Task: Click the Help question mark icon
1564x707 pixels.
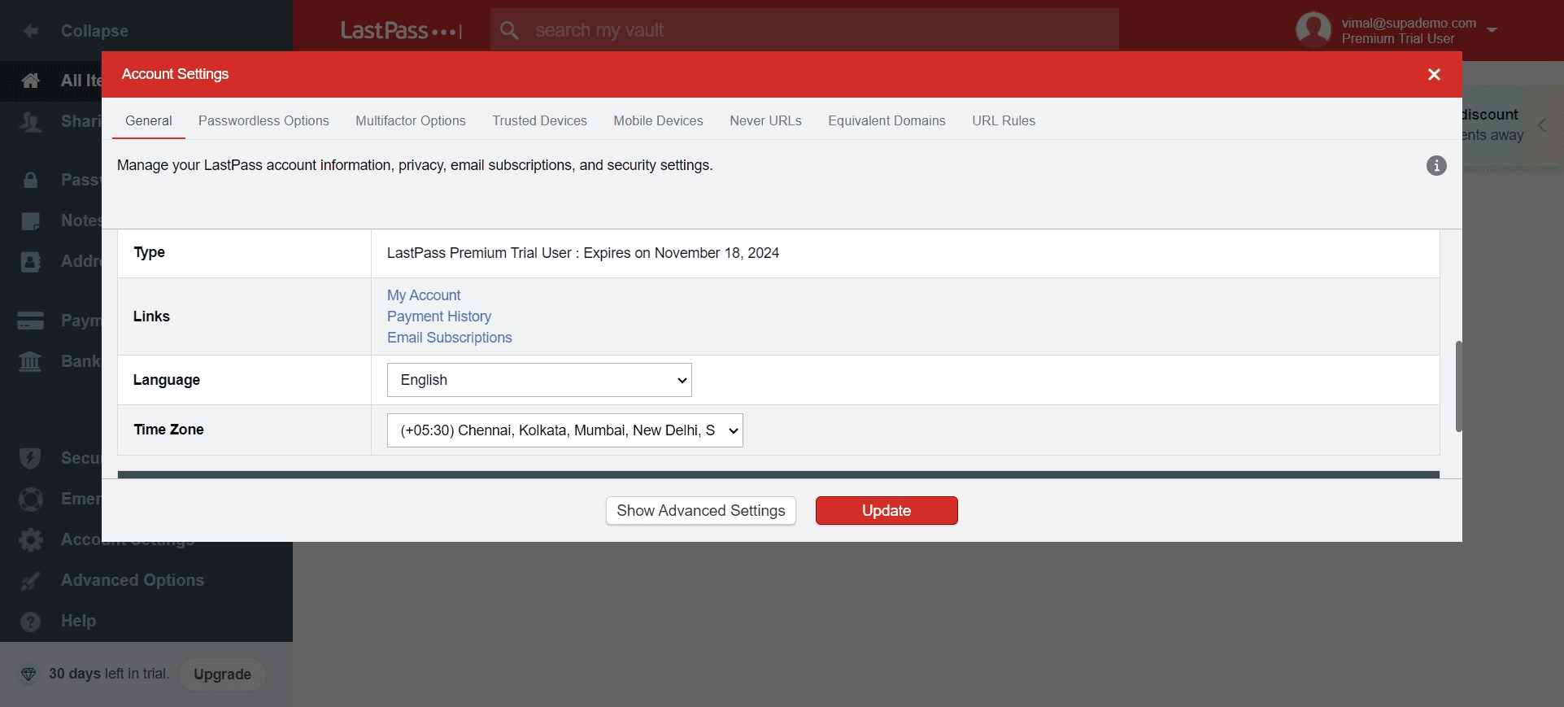Action: coord(31,621)
